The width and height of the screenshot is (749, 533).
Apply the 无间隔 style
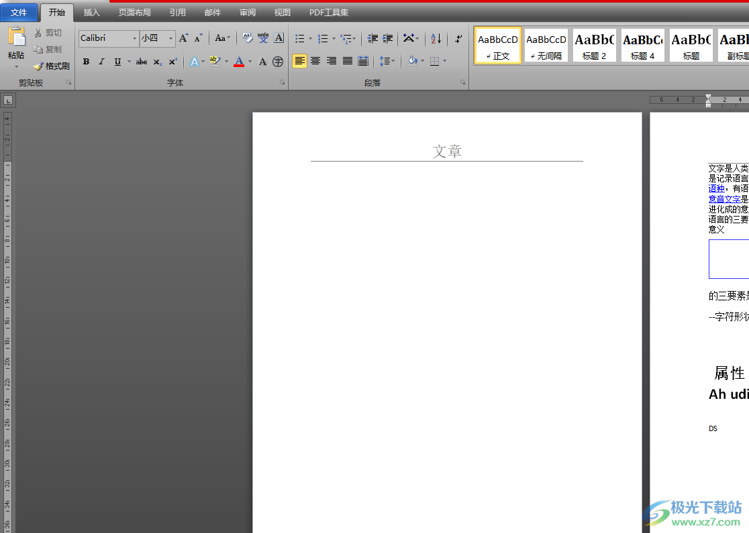coord(546,46)
